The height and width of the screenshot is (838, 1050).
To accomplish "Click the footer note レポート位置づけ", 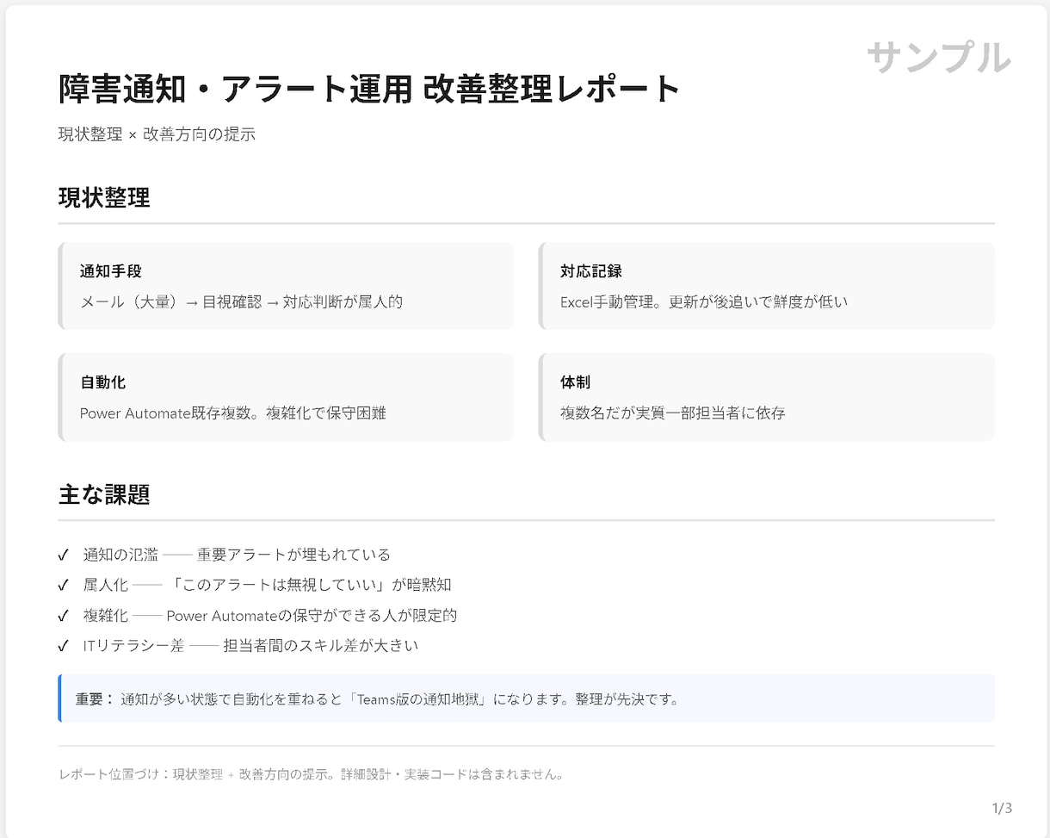I will click(311, 774).
